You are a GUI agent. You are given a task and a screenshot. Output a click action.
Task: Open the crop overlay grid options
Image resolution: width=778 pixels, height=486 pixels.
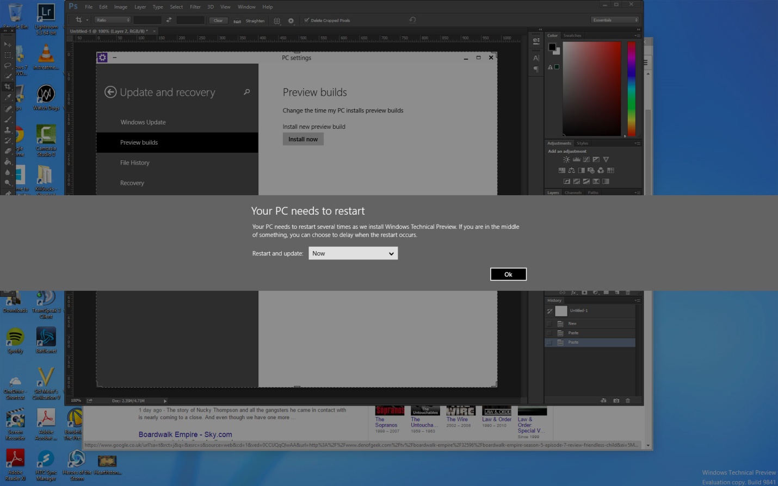click(x=277, y=21)
